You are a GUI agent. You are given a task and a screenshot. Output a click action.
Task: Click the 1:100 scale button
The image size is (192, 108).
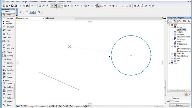[31, 106]
